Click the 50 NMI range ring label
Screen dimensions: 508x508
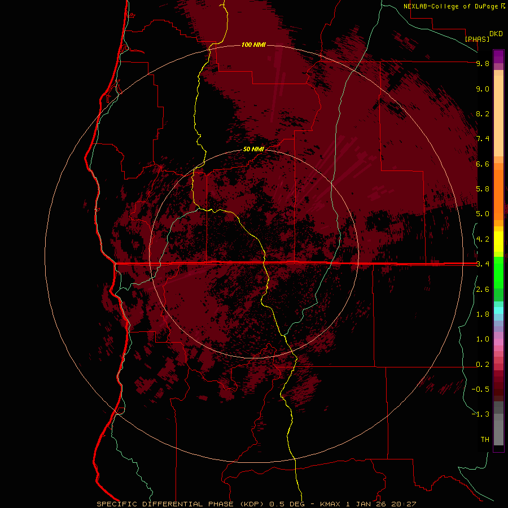tap(253, 149)
